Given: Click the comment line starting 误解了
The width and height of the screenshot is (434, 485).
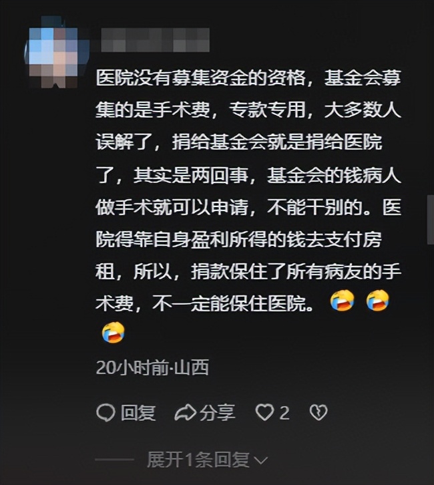Looking at the screenshot, I should coord(238,142).
